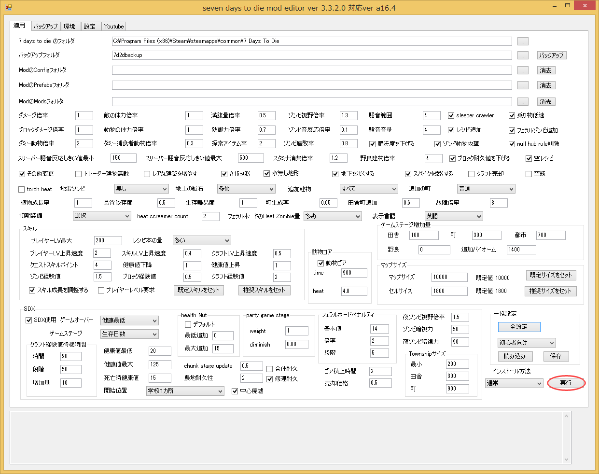
Task: Clear the ModのModsフォルダ path with 消去
Action: 546,102
